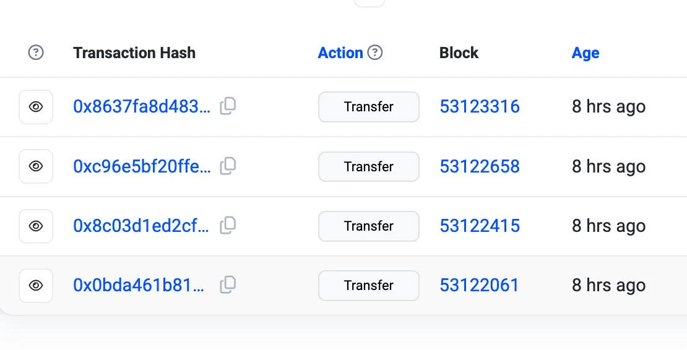
Task: Open transaction 0x8c03d1ed2cf details
Action: [x=141, y=226]
